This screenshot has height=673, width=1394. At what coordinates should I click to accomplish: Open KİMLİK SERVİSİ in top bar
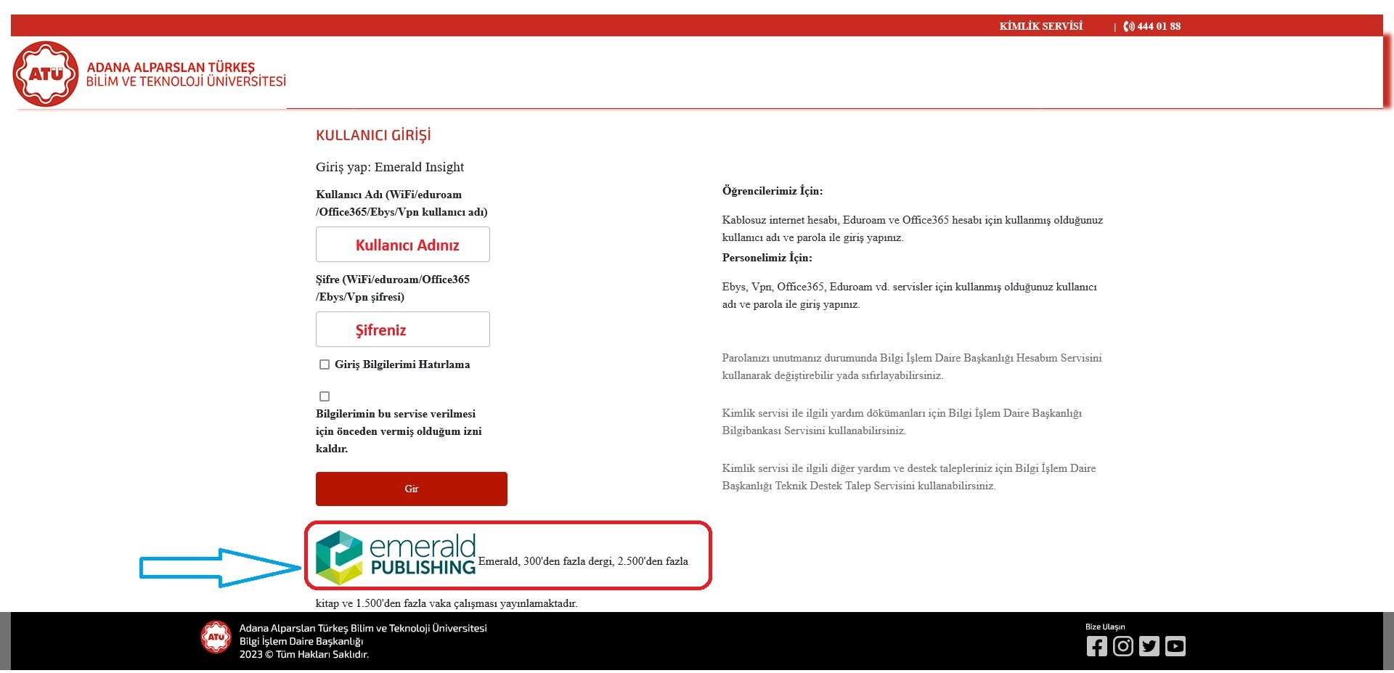tap(1040, 26)
